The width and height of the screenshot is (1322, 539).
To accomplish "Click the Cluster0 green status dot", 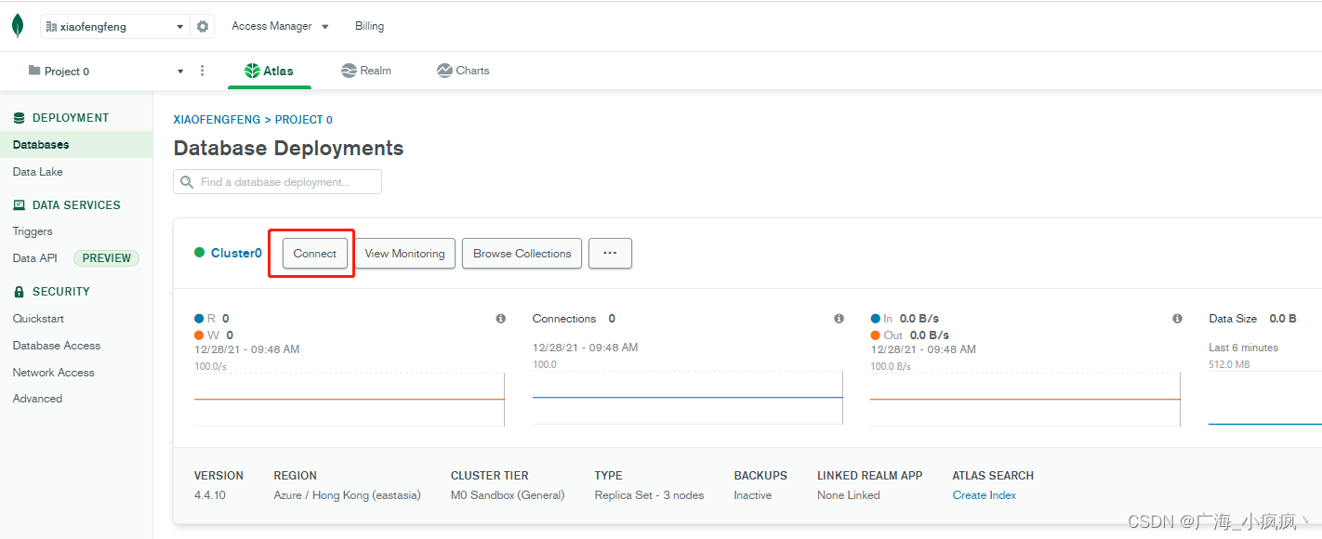I will [199, 253].
